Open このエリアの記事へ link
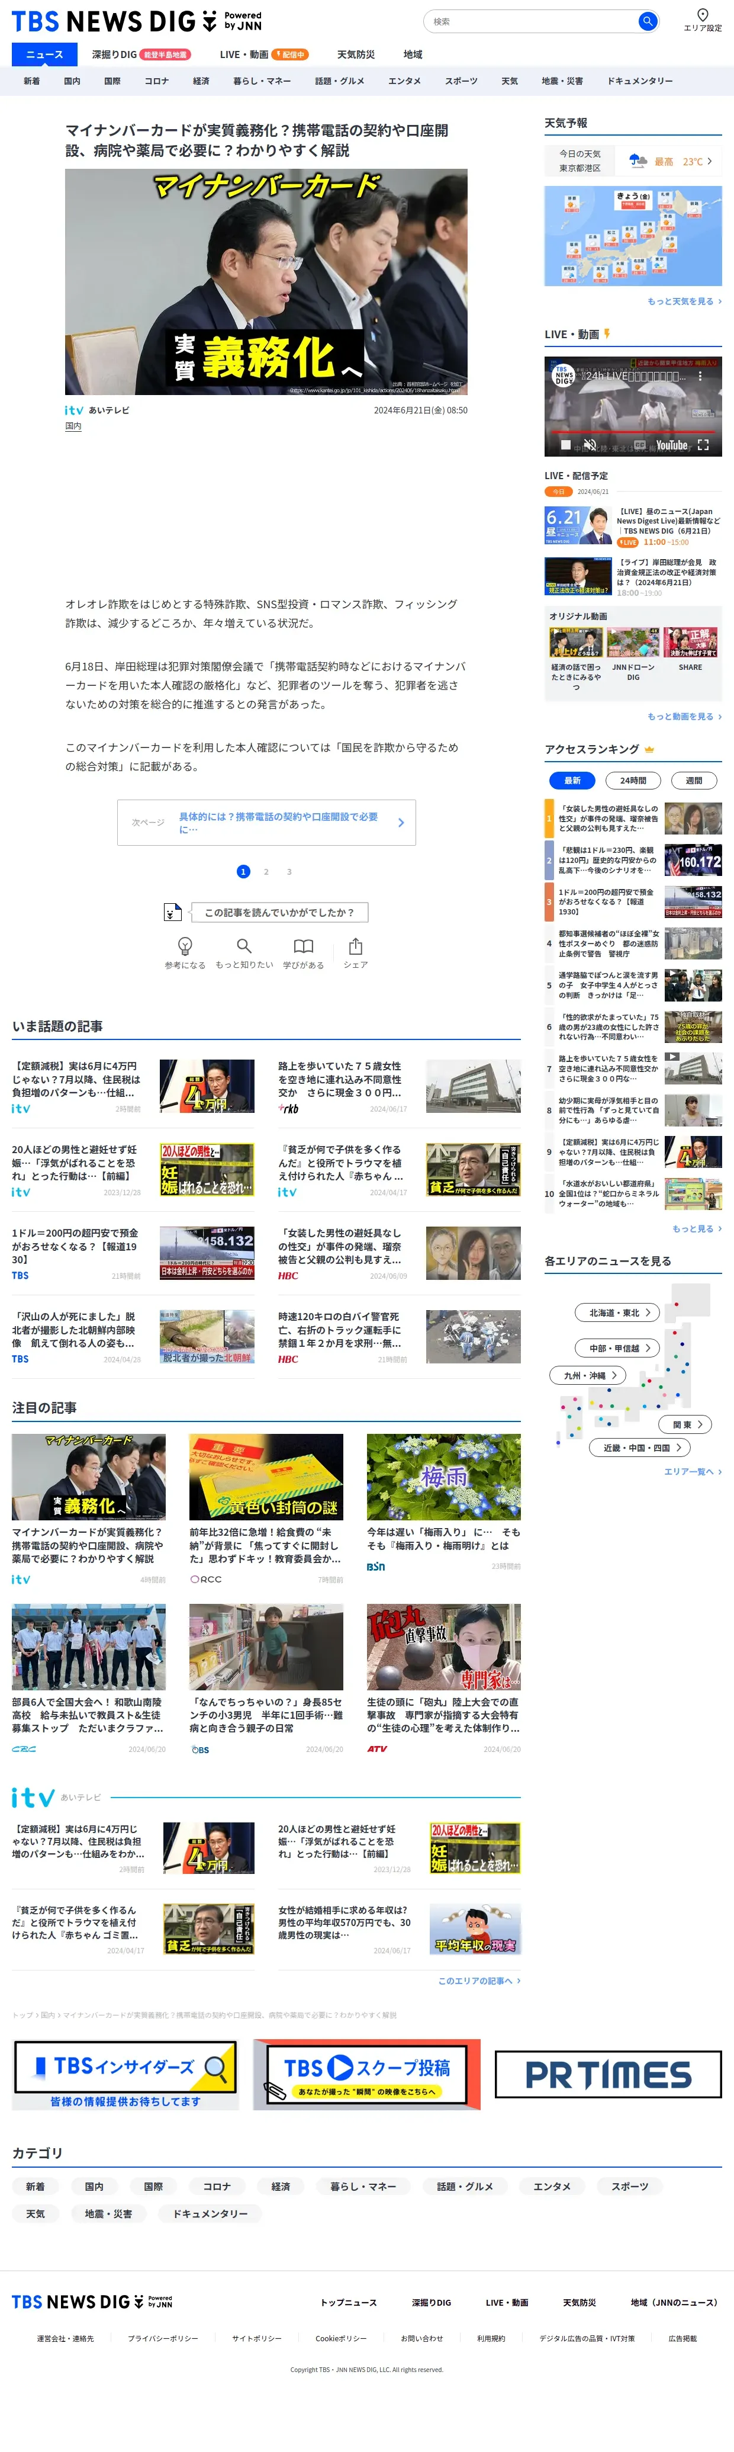The height and width of the screenshot is (2452, 734). click(x=479, y=1980)
